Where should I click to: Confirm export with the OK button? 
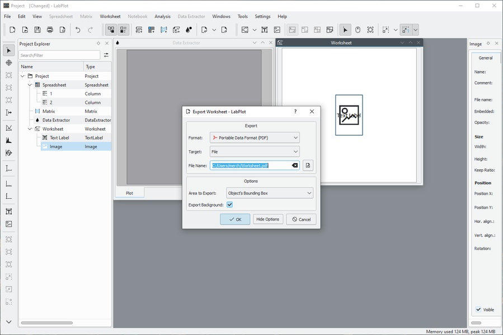(235, 219)
